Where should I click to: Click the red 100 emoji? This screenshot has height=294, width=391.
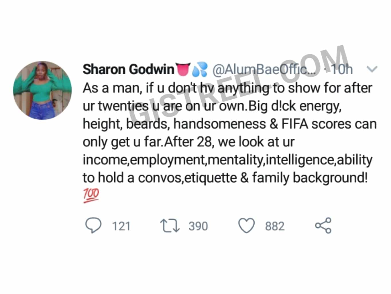click(91, 196)
